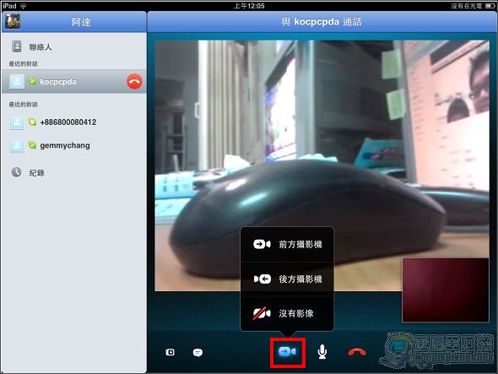The height and width of the screenshot is (374, 498).
Task: Click the crossed-out camera icon
Action: coord(262,313)
